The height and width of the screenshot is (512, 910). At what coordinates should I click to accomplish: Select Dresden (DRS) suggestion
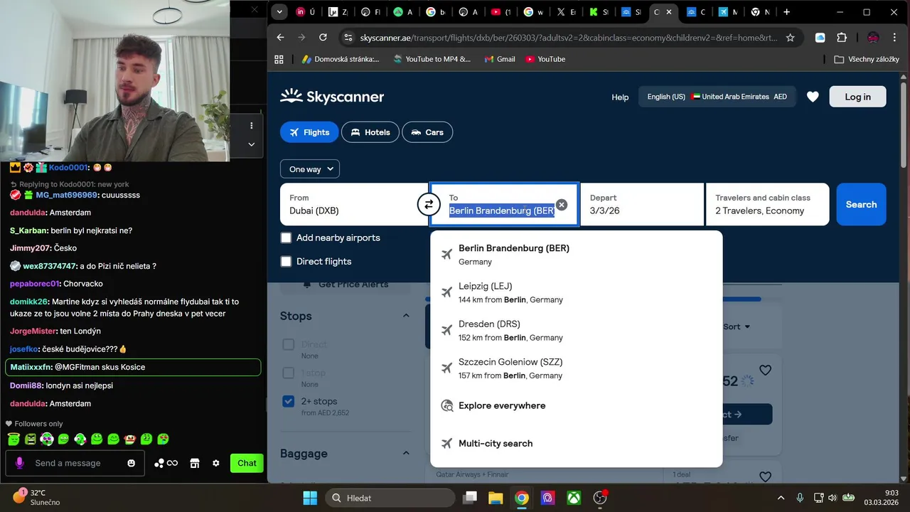click(576, 330)
